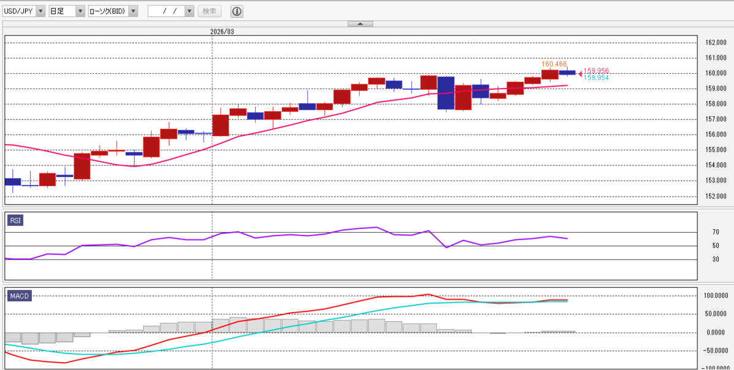Click the 157.000 price axis label
Viewport: 734px width, 370px height.
[x=716, y=119]
